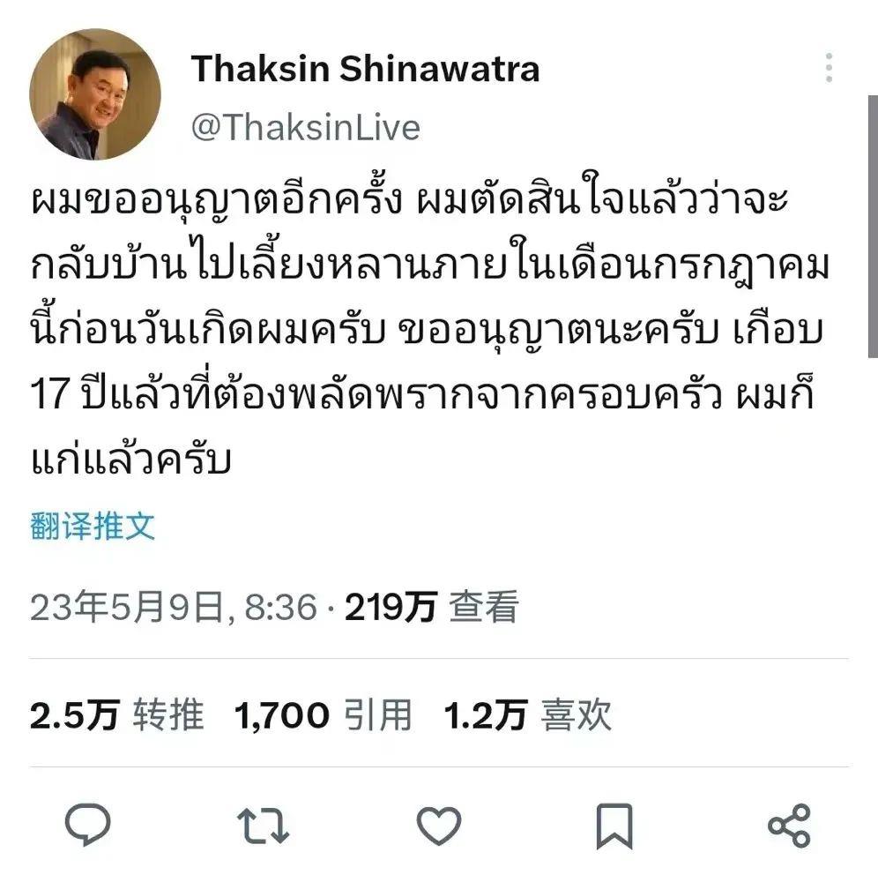Like the tweet with the heart icon
This screenshot has height=882, width=878.
click(438, 826)
